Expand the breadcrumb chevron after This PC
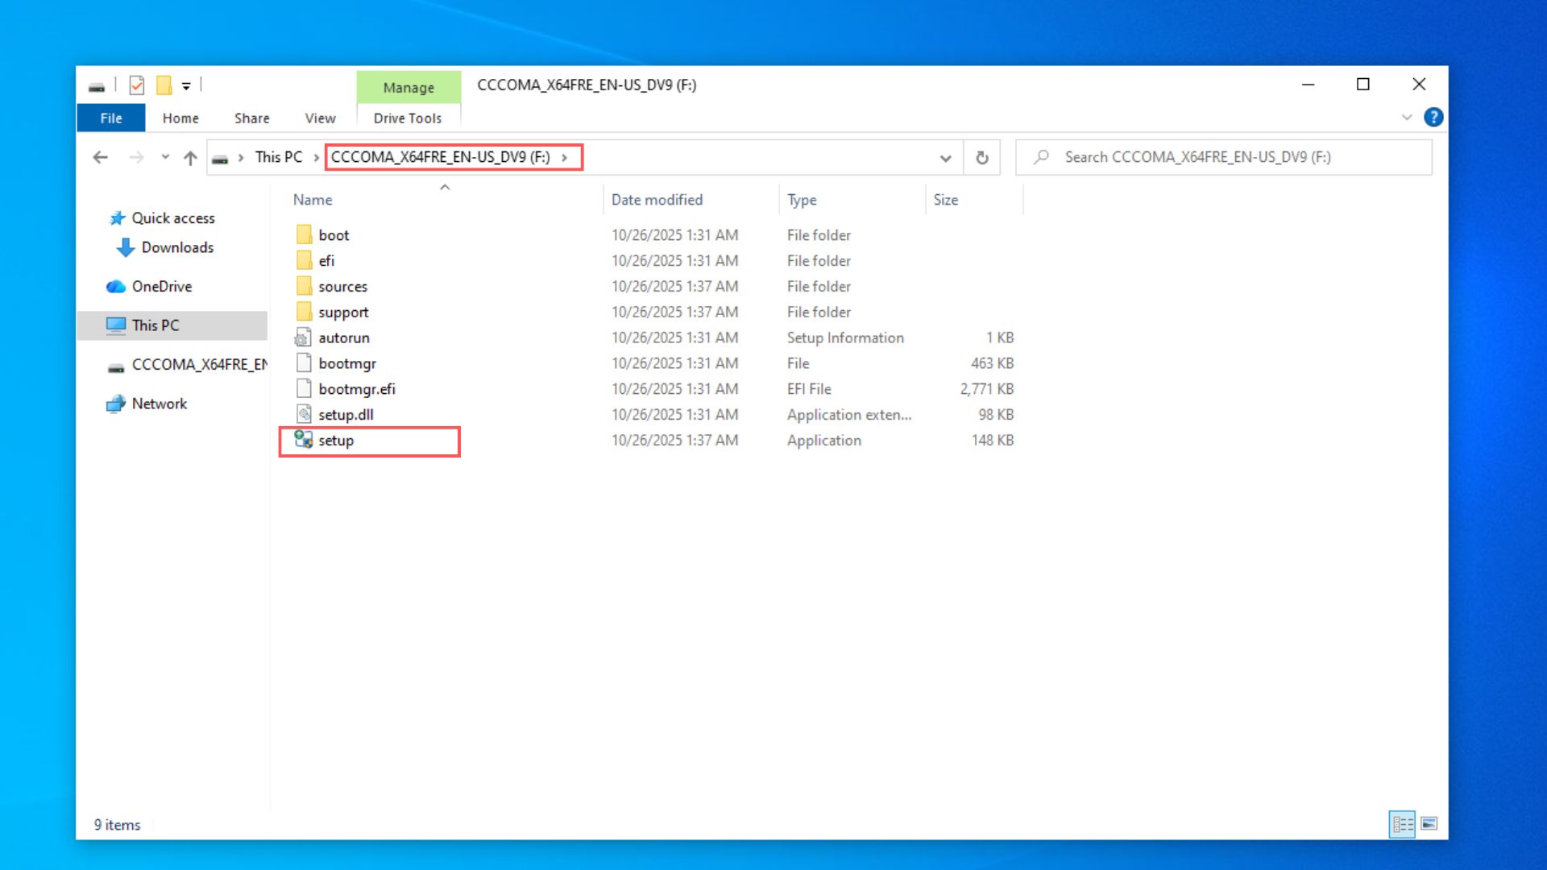The image size is (1547, 870). tap(313, 157)
